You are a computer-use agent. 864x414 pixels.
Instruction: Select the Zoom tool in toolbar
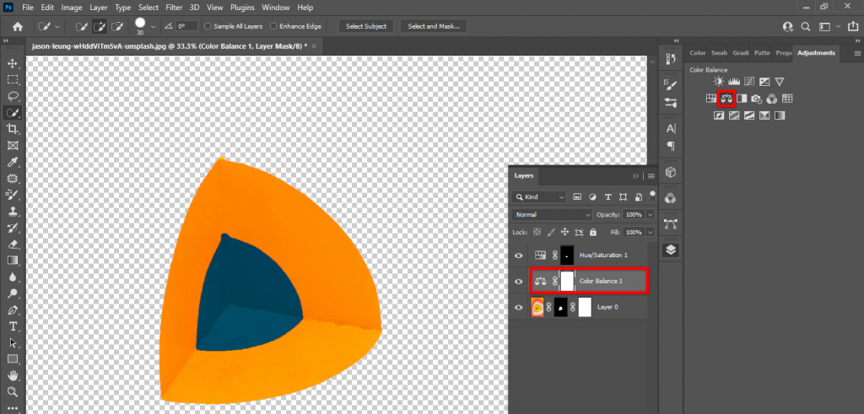13,392
